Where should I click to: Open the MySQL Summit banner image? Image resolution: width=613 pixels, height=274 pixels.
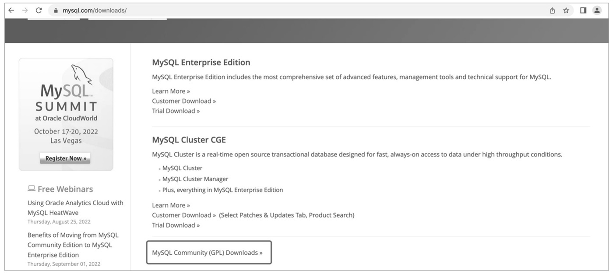point(66,114)
